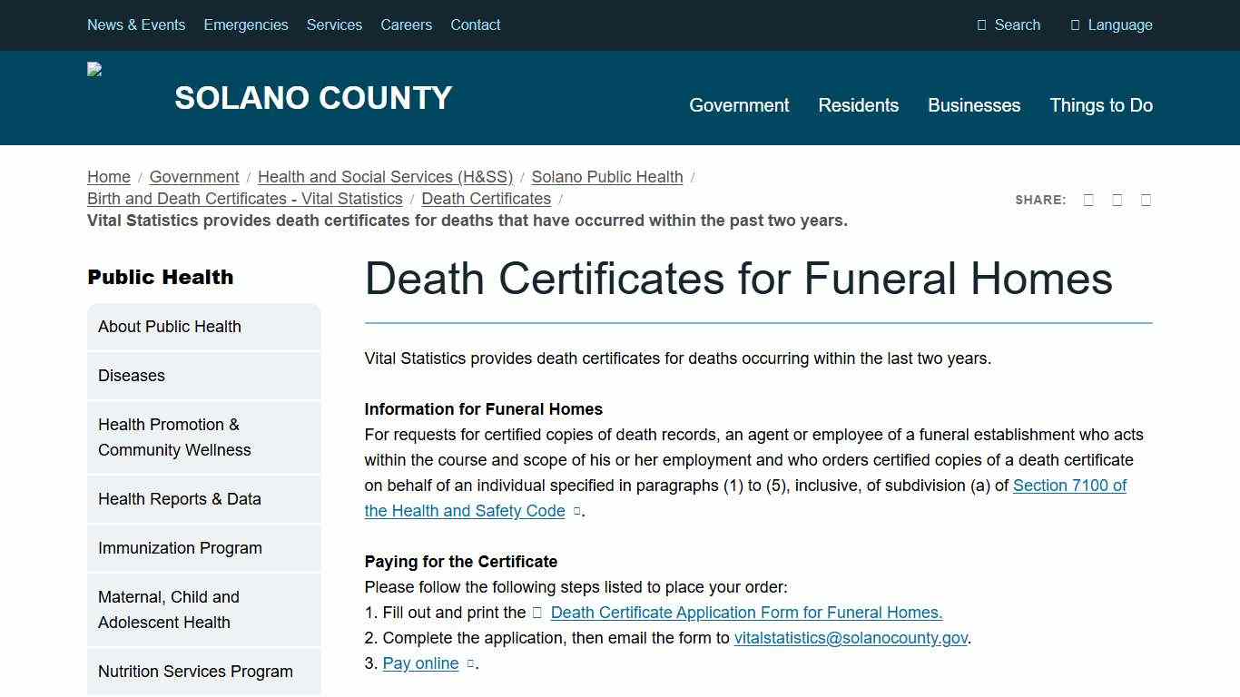Select Diseases in the Public Health sidebar
1240x697 pixels.
(x=132, y=375)
